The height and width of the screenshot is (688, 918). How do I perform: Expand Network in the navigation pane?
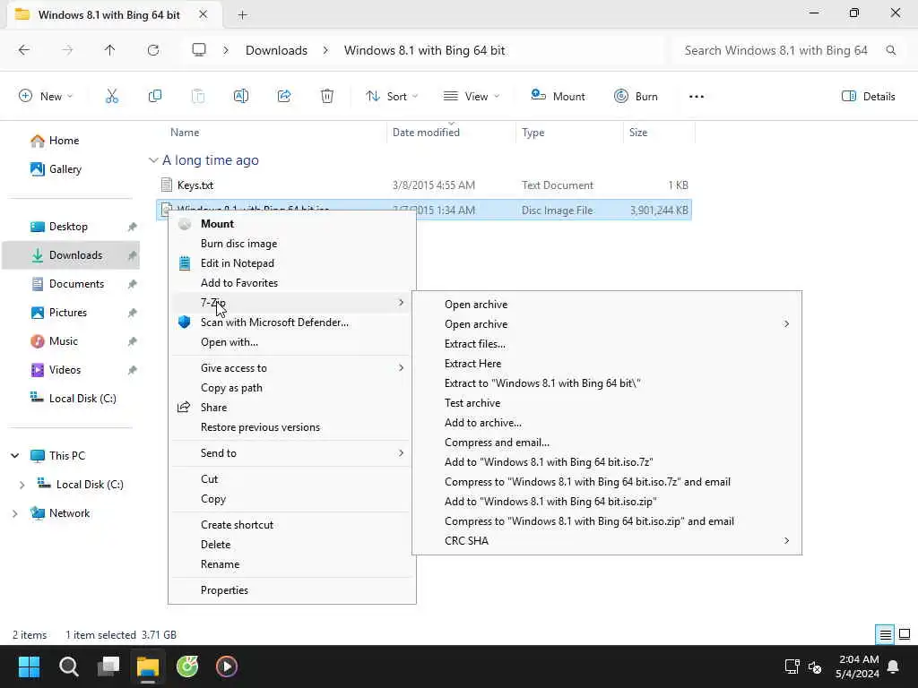[x=15, y=513]
